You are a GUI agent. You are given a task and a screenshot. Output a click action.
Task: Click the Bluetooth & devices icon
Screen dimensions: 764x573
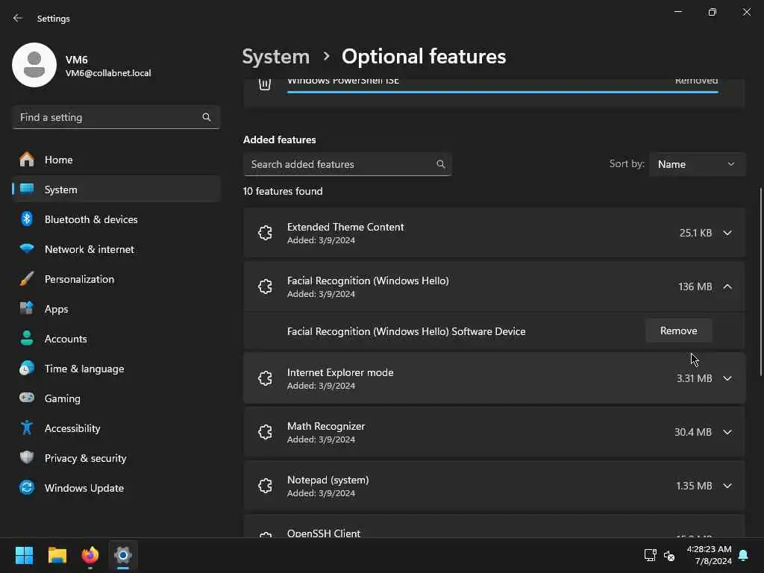click(27, 219)
